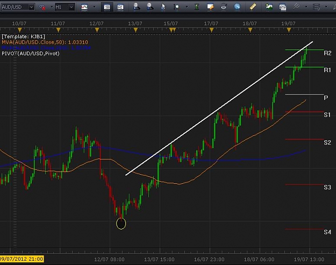Viewport: 336px width, 265px height.
Task: Click the 11/07 date marker triangle
Action: tap(58, 30)
